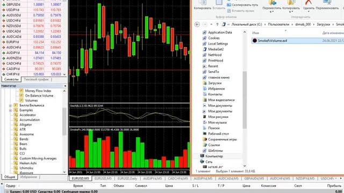344x193 pixels.
Task: Switch to Общие tab in Navigator
Action: point(10,177)
